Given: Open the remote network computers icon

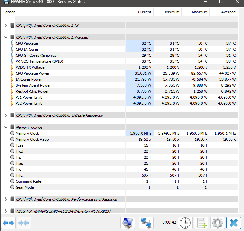Looking at the screenshot, I should (146, 223).
